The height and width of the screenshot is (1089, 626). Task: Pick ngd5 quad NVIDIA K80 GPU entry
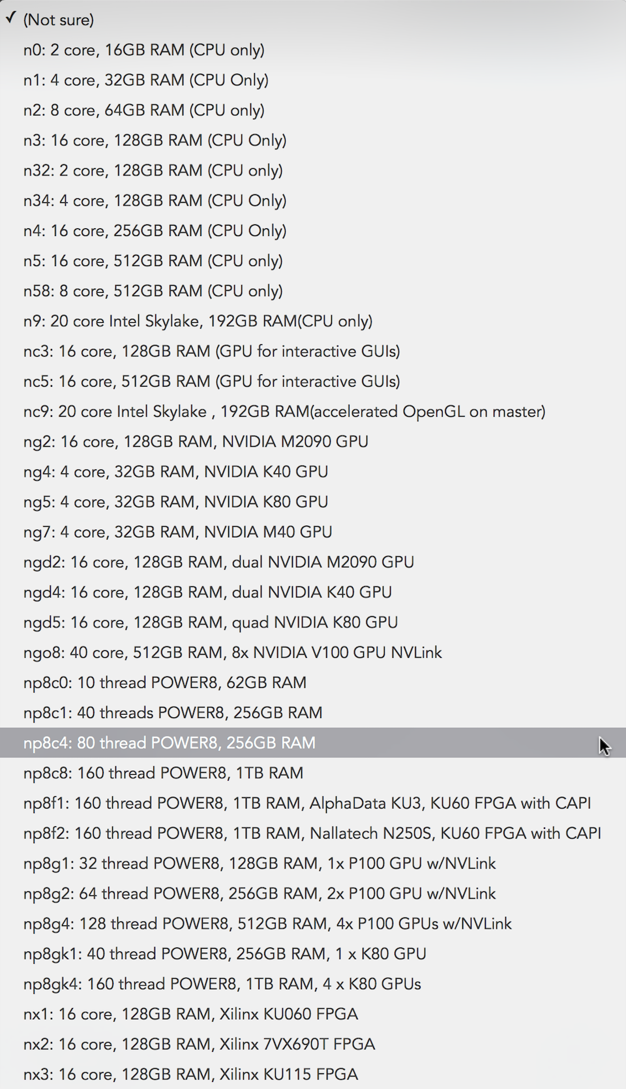pos(313,622)
